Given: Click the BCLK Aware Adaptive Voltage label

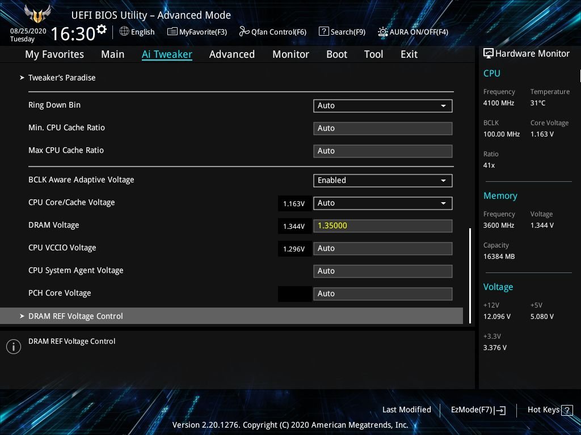Looking at the screenshot, I should pyautogui.click(x=81, y=180).
